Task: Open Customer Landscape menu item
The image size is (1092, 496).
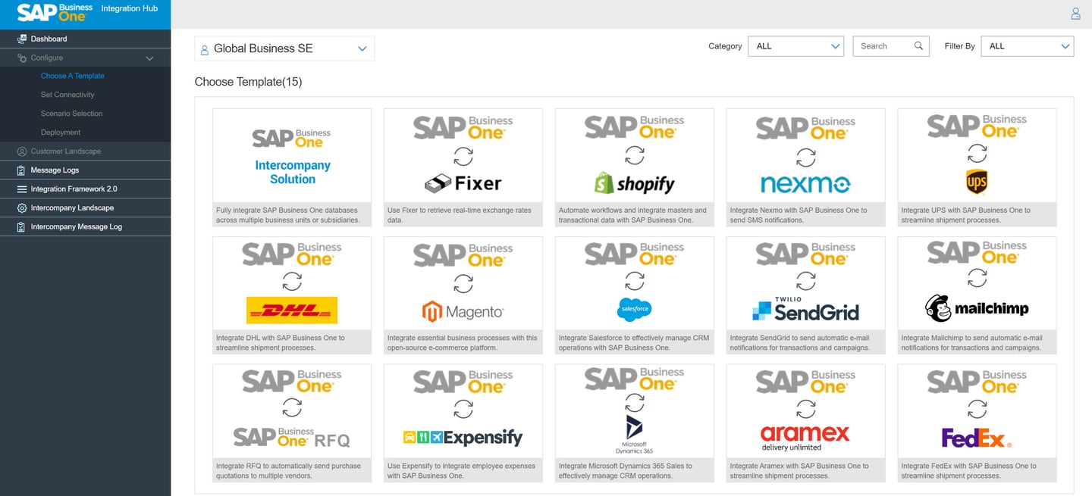Action: [85, 151]
